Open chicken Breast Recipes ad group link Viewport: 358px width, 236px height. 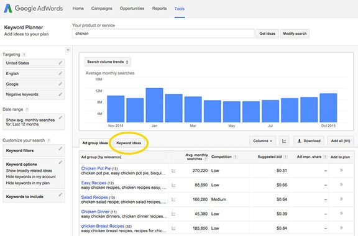[103, 226]
